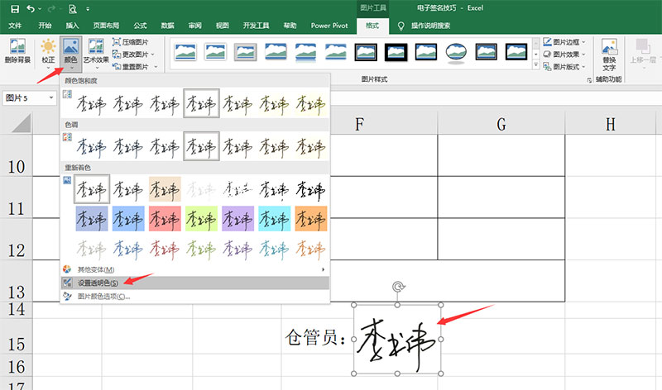Choose the green background recolor swatch
Viewport: 662px width, 390px height.
[201, 219]
